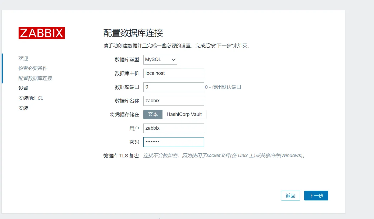Click the '0 - 使用默认端口' hint text
Viewport: 374px width, 219px height.
(x=223, y=87)
